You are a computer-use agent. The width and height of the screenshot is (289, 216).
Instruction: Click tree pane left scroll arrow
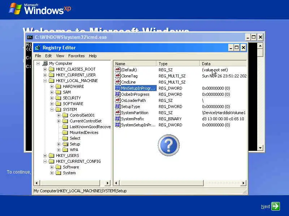[x=36, y=183]
